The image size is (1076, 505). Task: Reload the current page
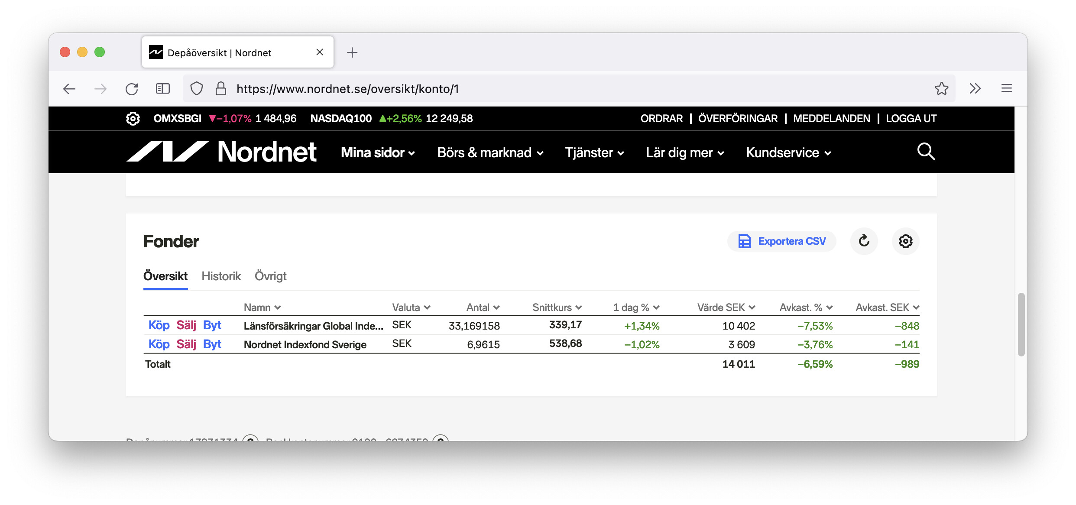(x=132, y=89)
